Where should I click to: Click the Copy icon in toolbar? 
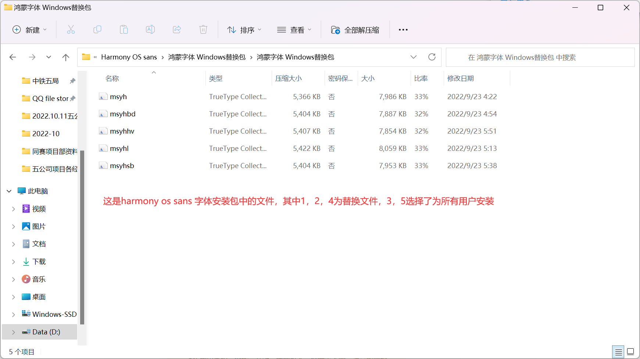coord(97,30)
